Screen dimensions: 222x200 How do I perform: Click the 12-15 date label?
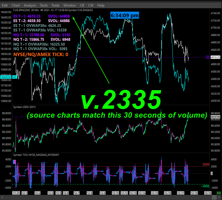tap(155, 193)
